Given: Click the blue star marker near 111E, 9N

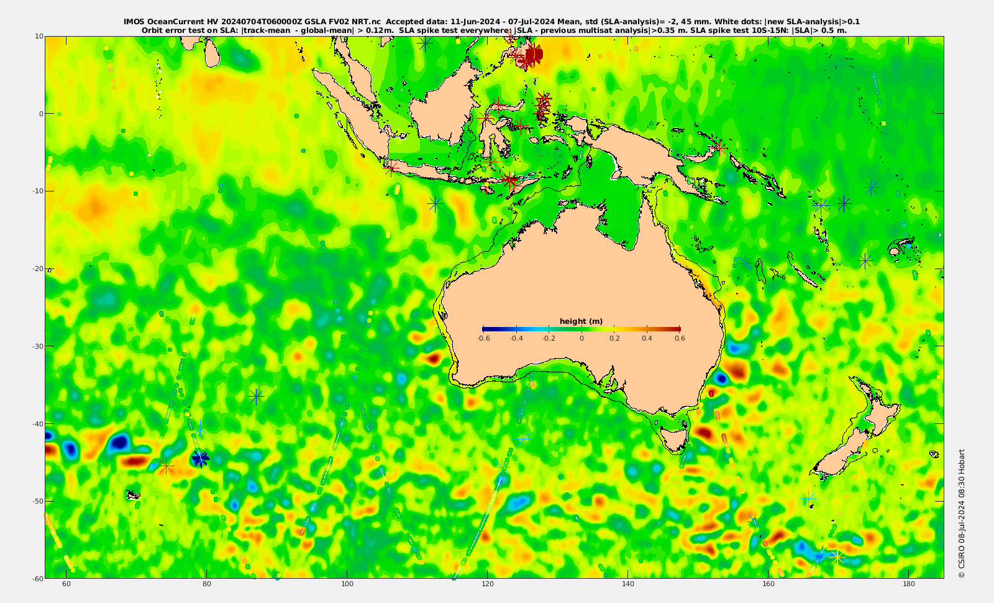Looking at the screenshot, I should (x=426, y=44).
